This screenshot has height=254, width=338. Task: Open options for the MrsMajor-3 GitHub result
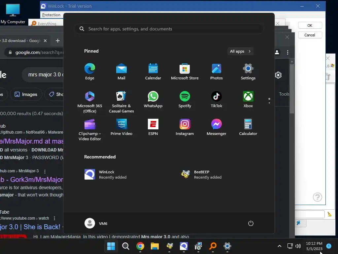[x=45, y=172]
